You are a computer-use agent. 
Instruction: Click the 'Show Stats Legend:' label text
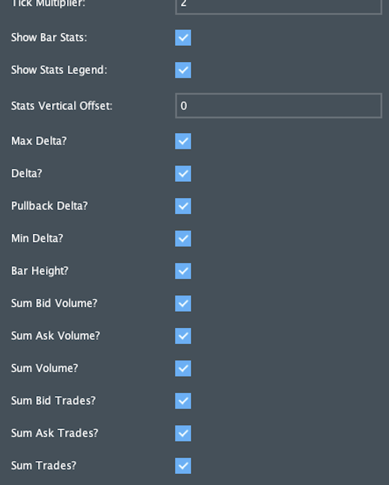click(x=59, y=70)
